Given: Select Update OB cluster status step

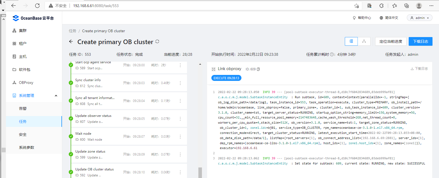Looking at the screenshot, I should tap(129, 171).
